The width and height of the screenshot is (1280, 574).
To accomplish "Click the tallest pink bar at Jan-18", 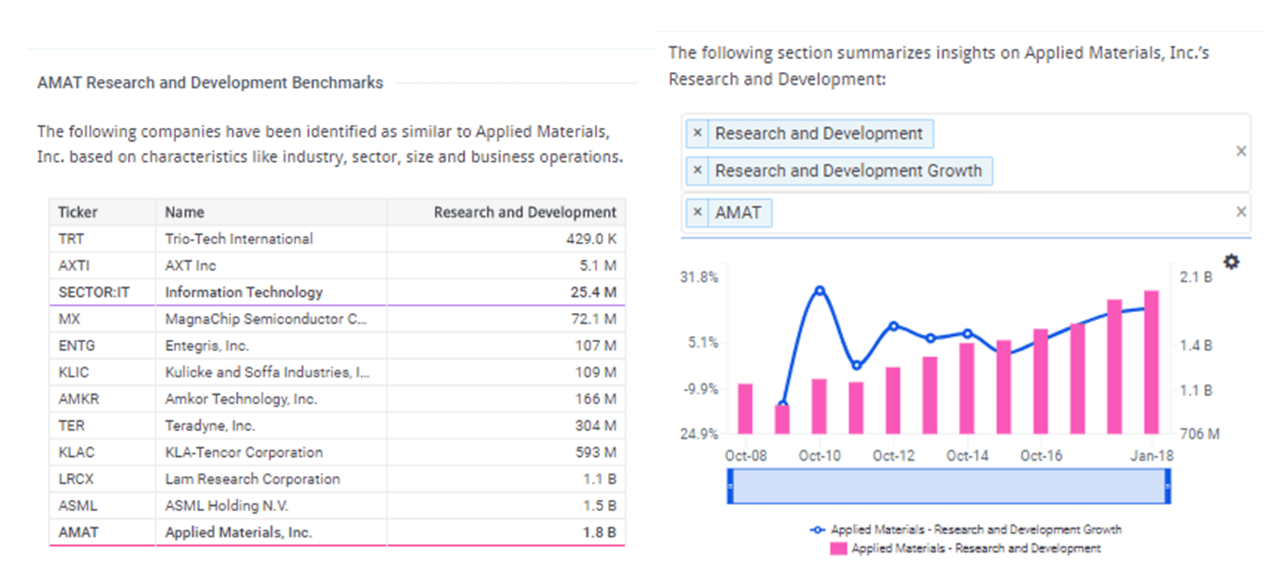I will (x=1151, y=364).
